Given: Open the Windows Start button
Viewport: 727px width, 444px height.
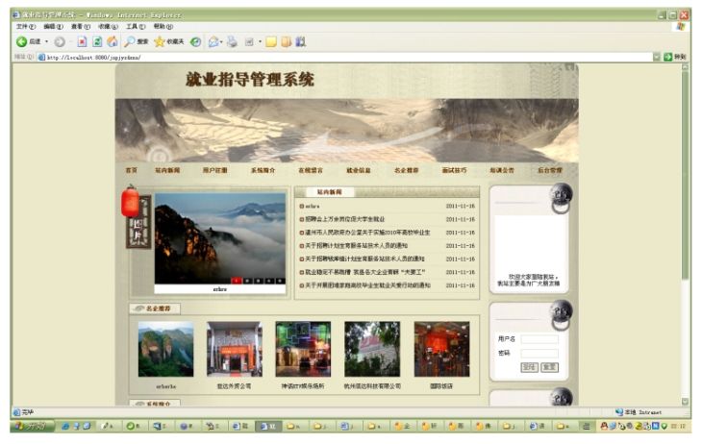Looking at the screenshot, I should [33, 426].
